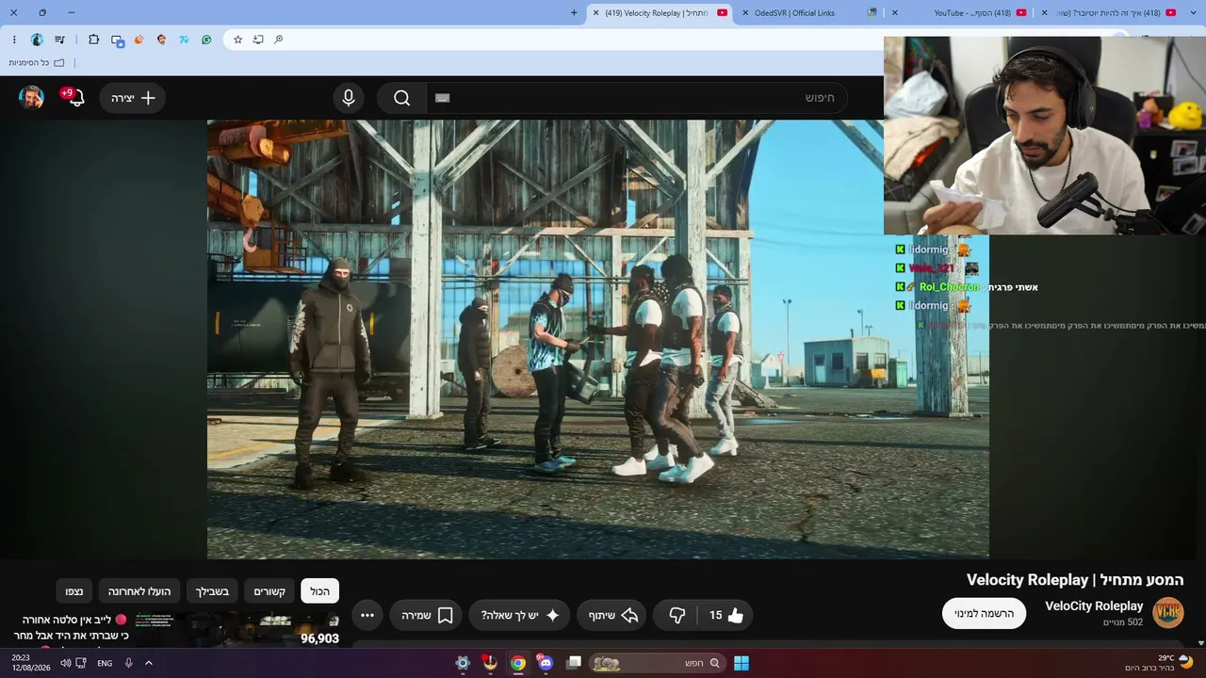1206x678 pixels.
Task: Open the recommended video thumbnail
Action: coord(237,629)
